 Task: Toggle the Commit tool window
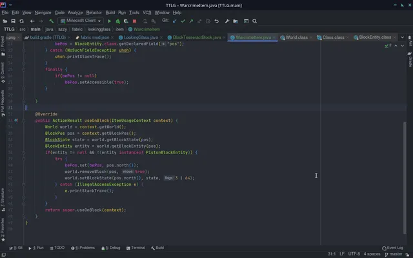pos(3,73)
